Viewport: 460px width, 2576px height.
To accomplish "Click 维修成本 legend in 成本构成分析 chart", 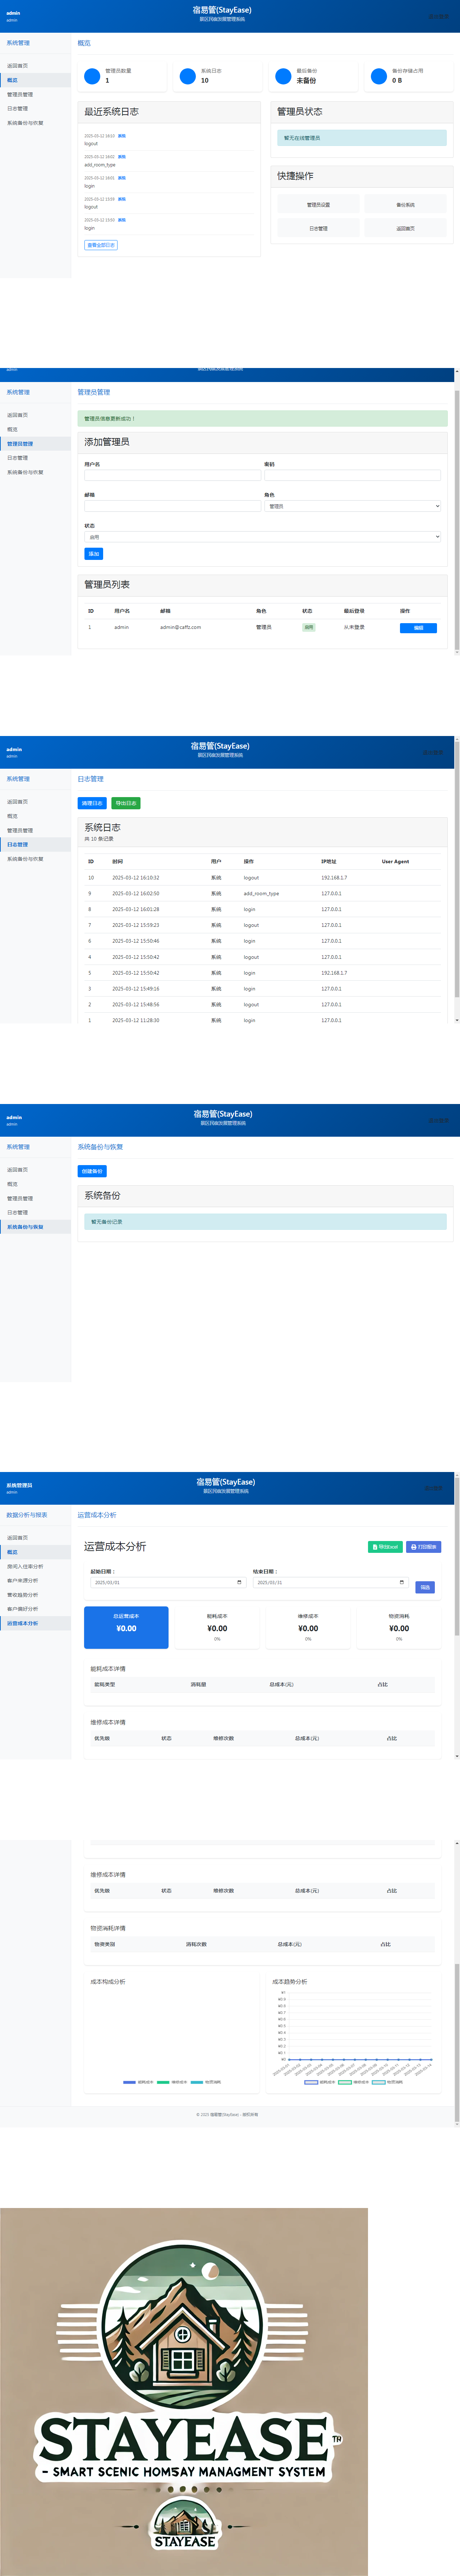I will tap(172, 2082).
